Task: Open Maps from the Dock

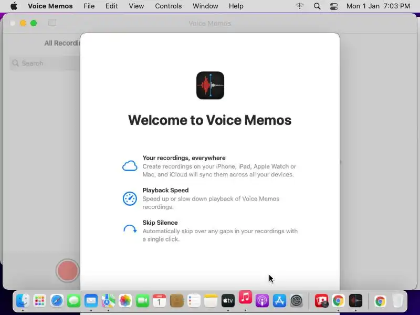Action: 108,301
